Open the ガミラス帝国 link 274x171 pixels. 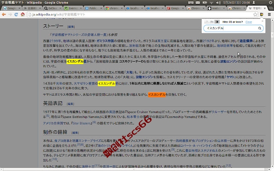click(105, 41)
